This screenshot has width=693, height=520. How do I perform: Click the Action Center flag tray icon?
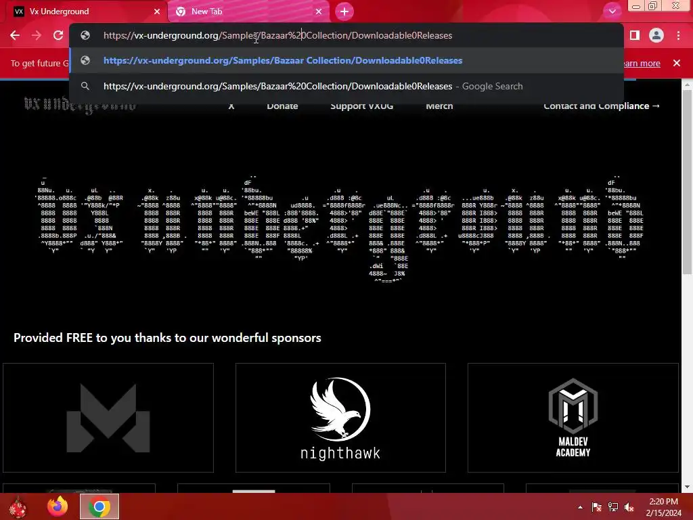(x=596, y=507)
